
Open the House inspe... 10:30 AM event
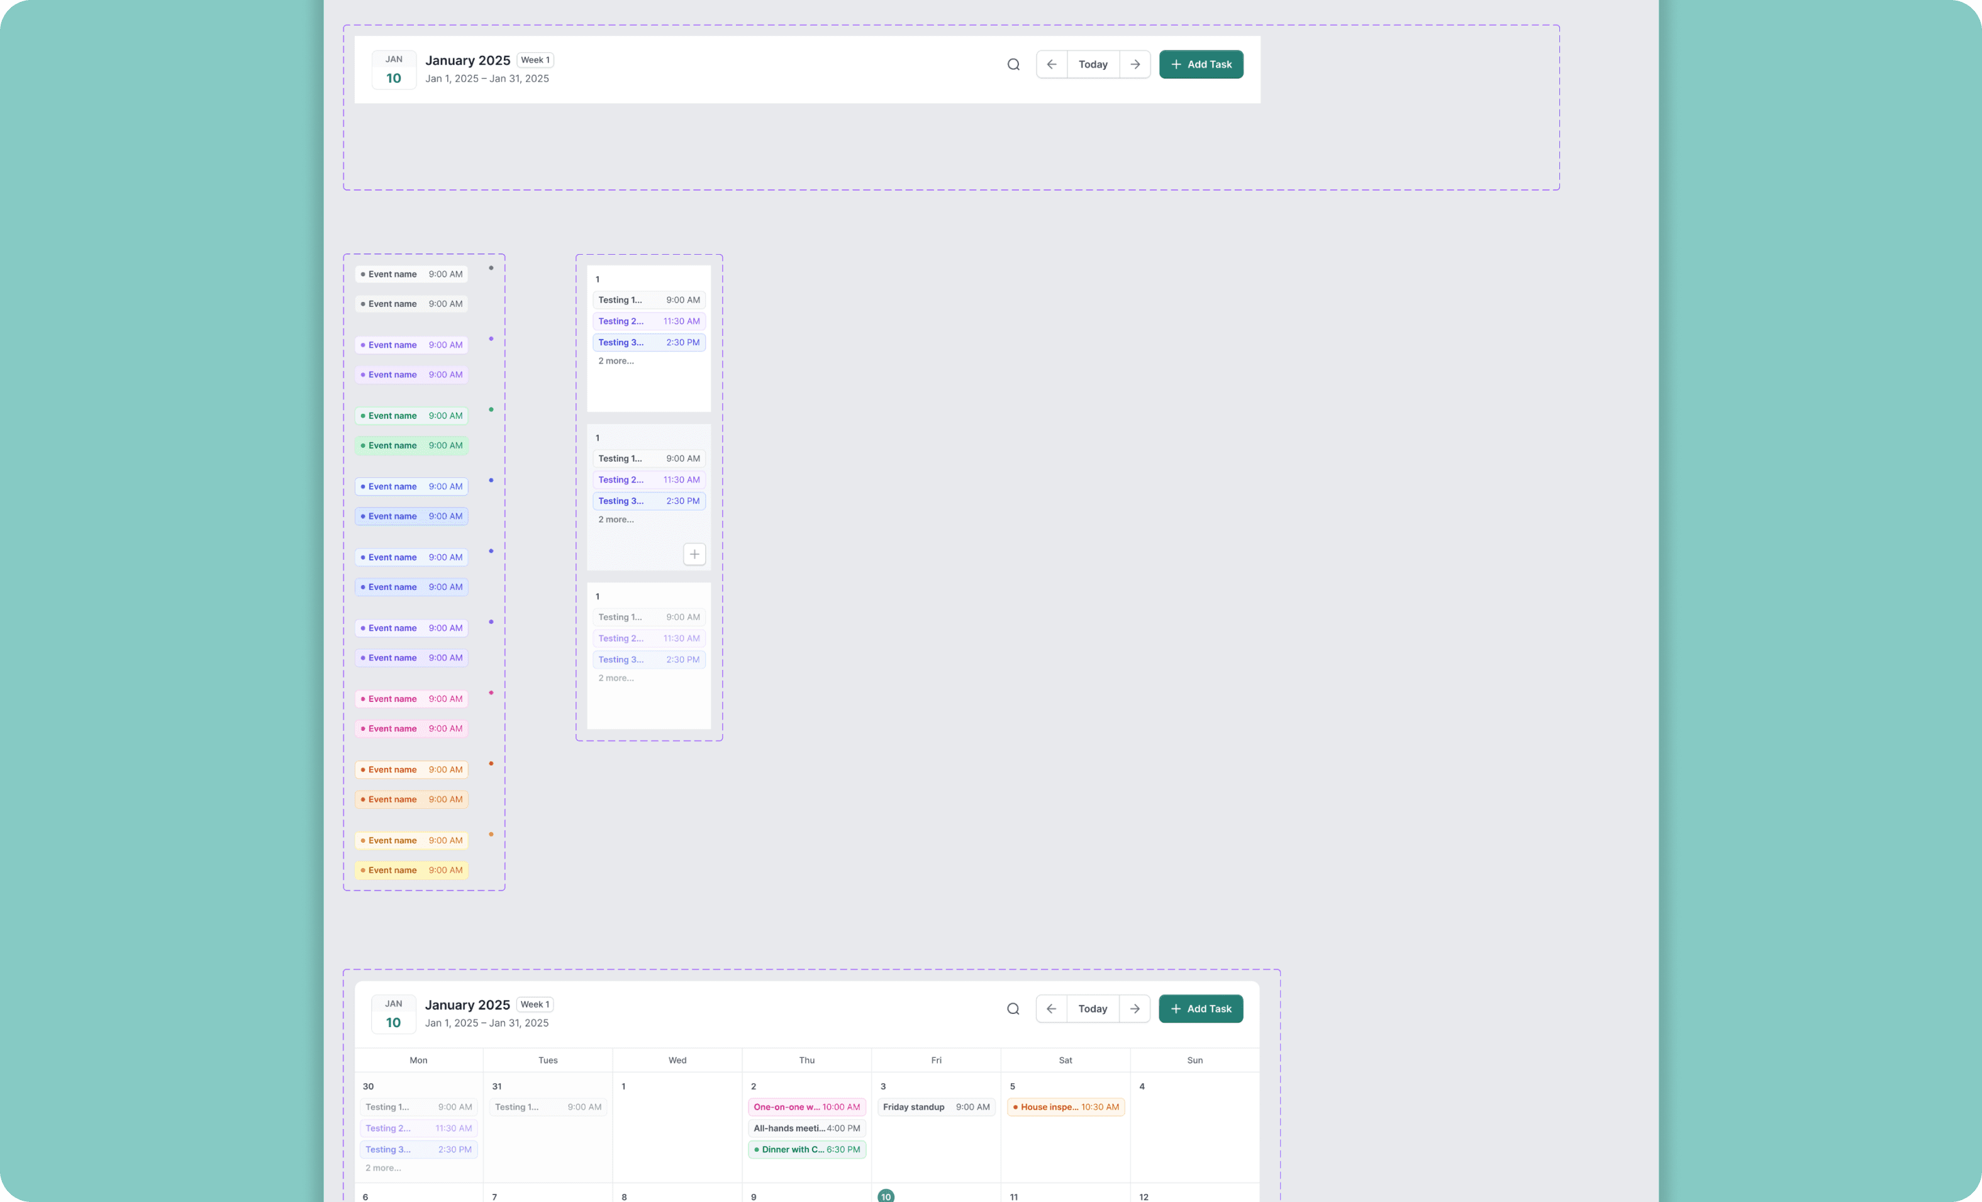[1066, 1107]
